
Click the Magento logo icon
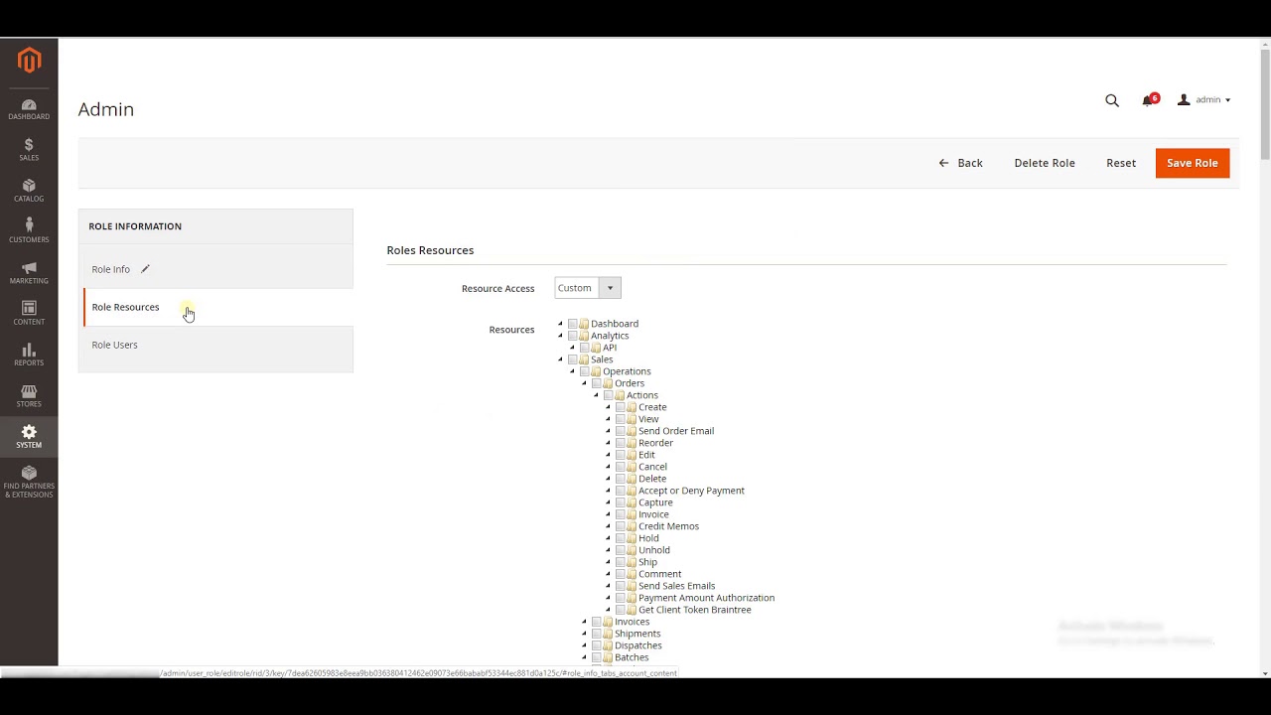[x=29, y=61]
